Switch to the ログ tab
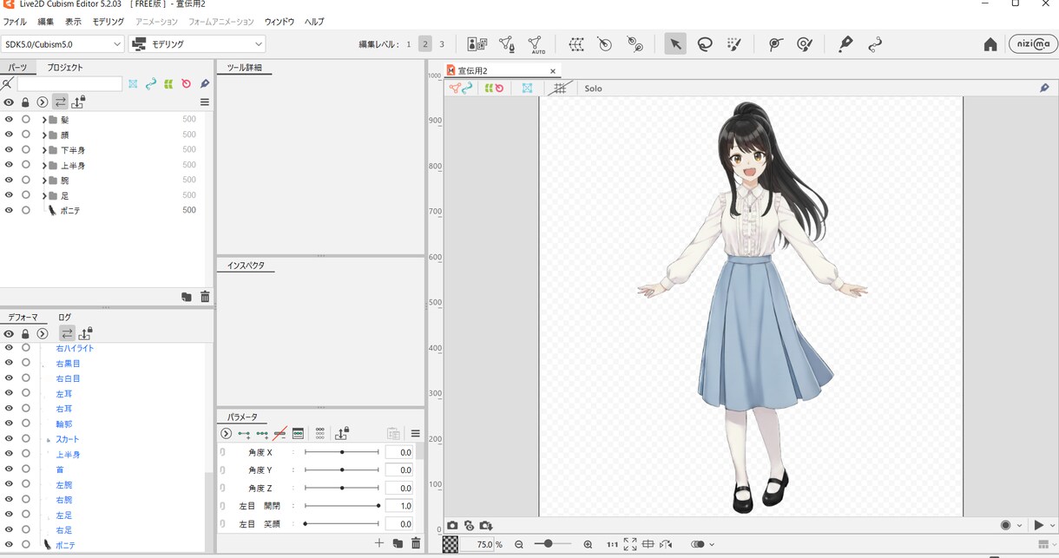This screenshot has width=1059, height=558. [65, 318]
